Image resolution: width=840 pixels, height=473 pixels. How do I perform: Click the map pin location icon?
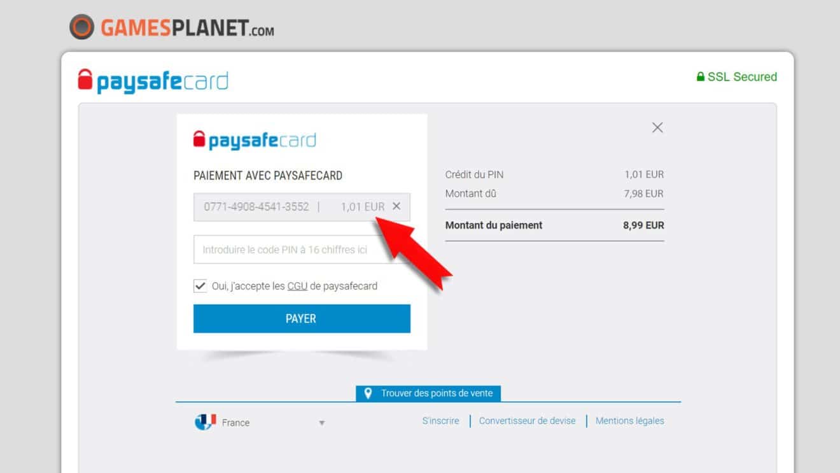[x=368, y=393]
